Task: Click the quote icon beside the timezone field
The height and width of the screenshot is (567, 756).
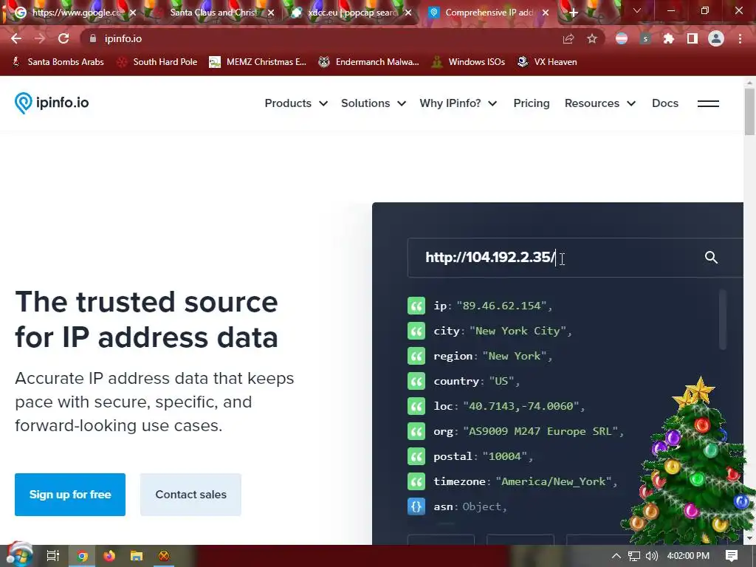Action: pos(416,481)
